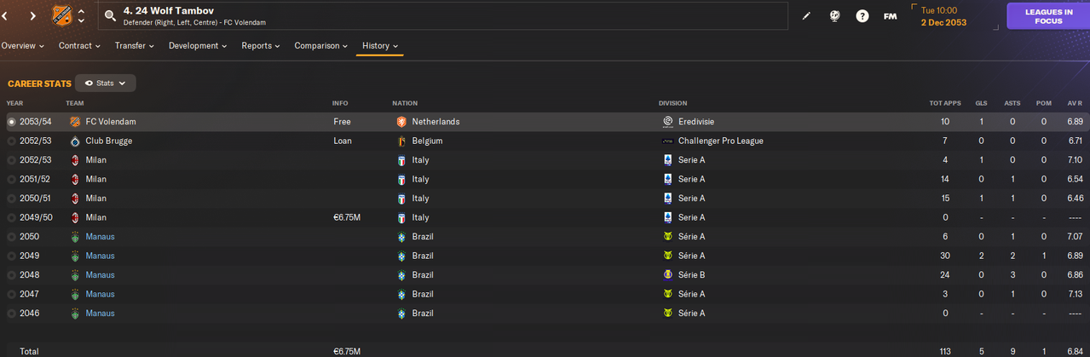1090x357 pixels.
Task: Open the FM menu icon
Action: pos(890,16)
